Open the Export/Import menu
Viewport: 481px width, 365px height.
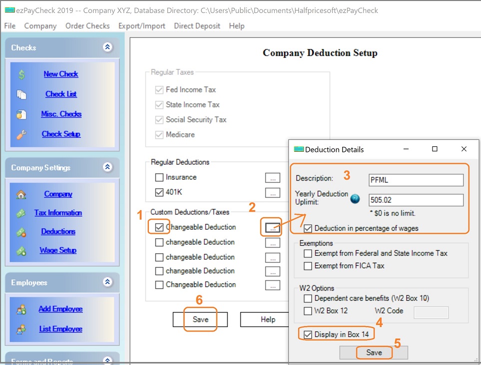tap(141, 26)
